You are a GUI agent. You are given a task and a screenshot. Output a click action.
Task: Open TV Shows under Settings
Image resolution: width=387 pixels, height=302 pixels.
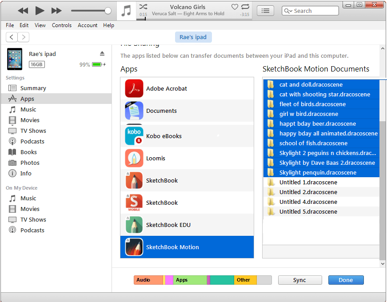pos(56,131)
